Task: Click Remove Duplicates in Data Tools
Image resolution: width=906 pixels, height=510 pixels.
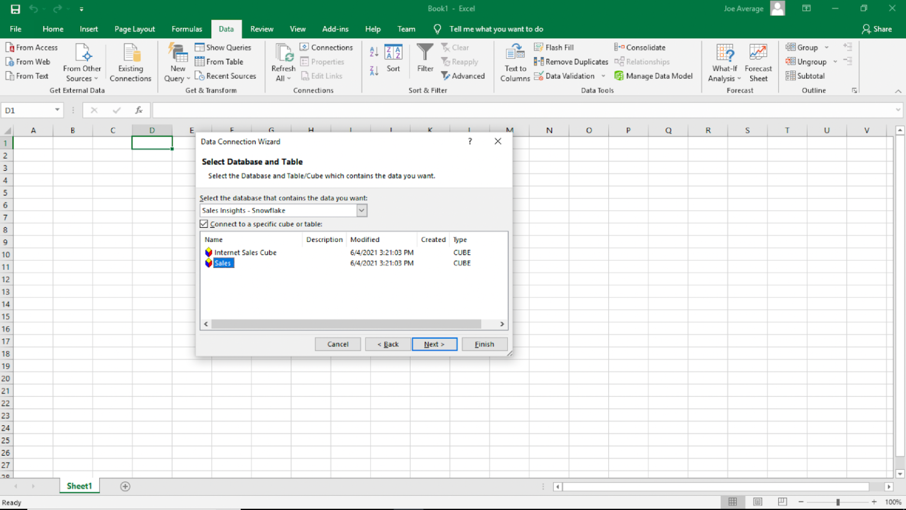Action: [570, 62]
